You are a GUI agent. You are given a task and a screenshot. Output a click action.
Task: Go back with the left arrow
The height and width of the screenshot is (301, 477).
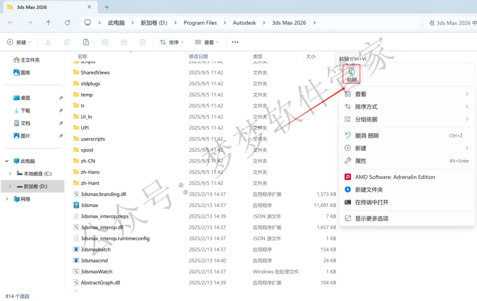coord(11,23)
